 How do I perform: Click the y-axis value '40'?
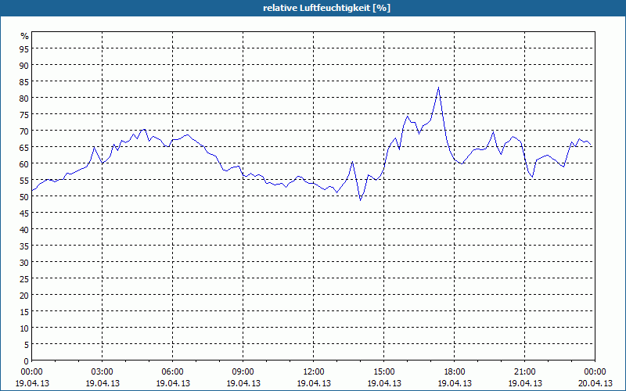(24, 229)
